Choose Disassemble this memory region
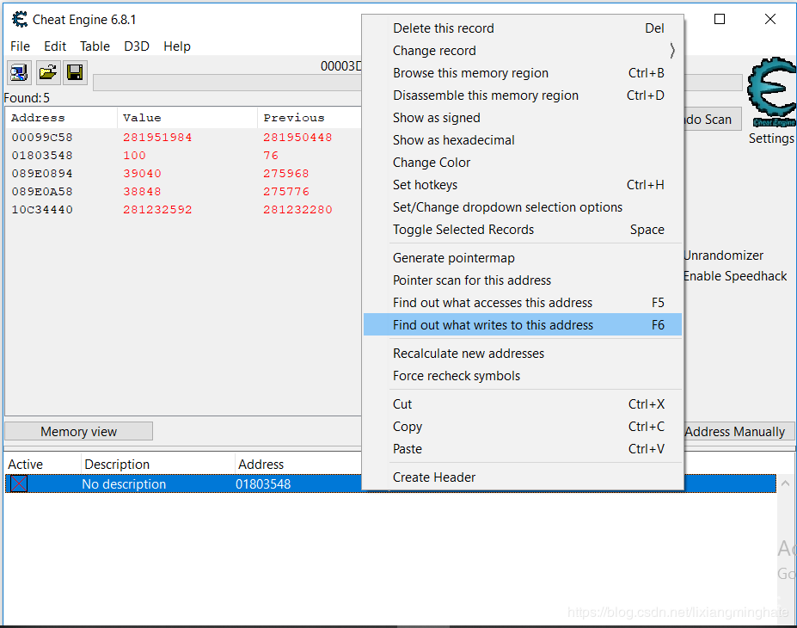This screenshot has height=628, width=797. click(x=523, y=95)
